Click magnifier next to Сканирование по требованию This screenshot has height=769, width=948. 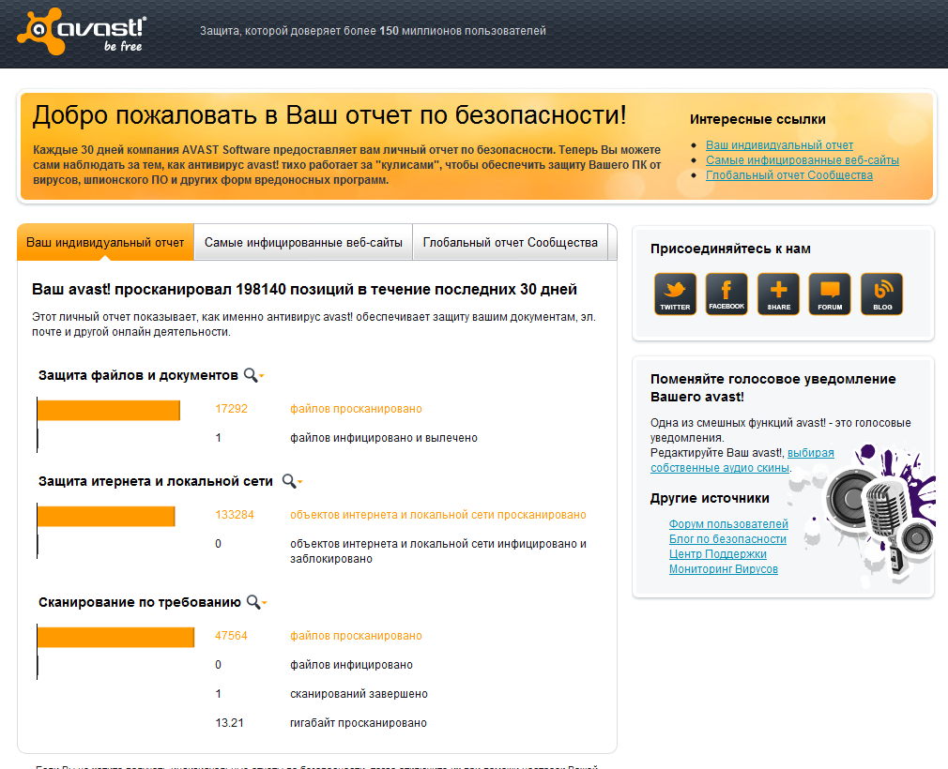pos(256,602)
